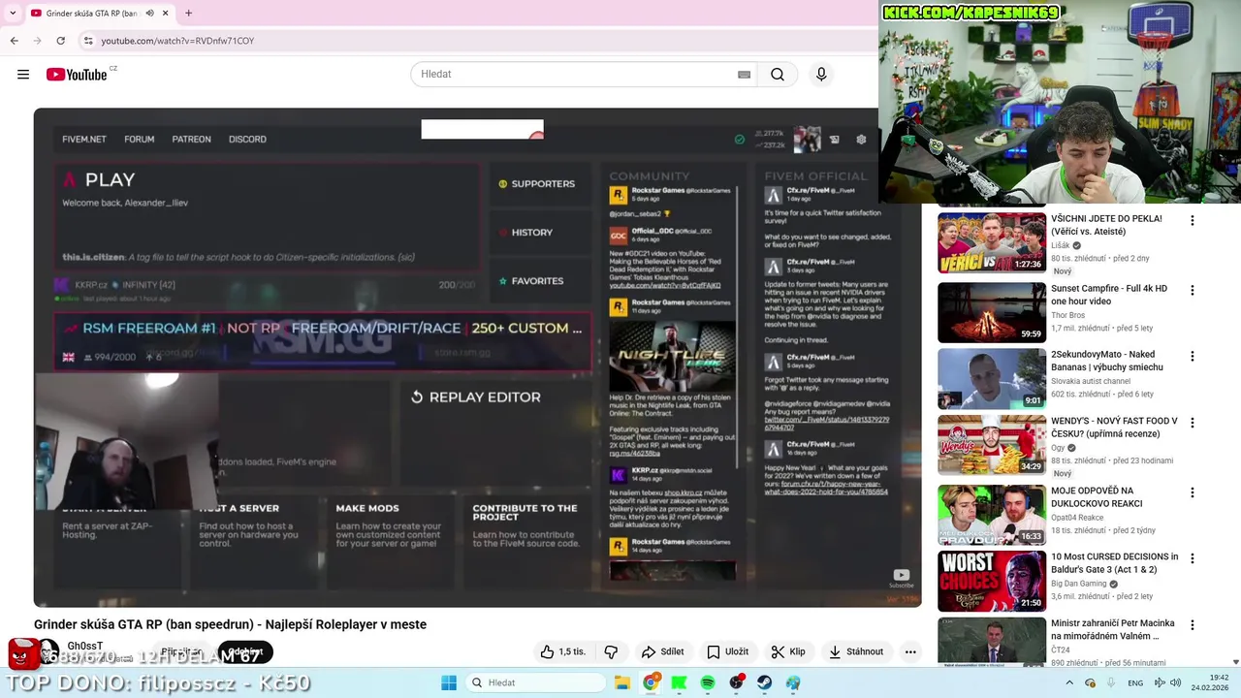Mute the tab via speaker icon
The image size is (1241, 698).
pyautogui.click(x=150, y=13)
